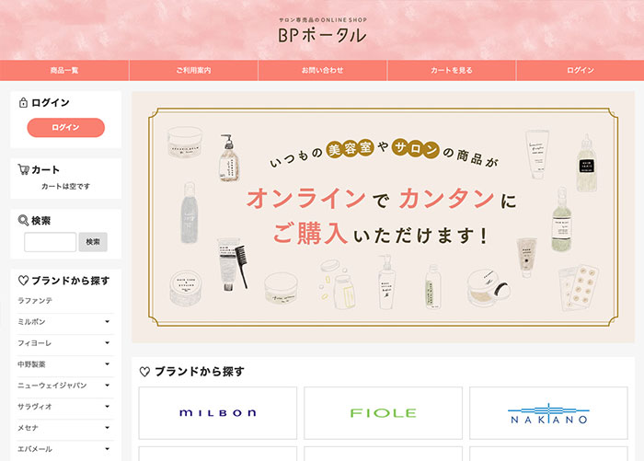This screenshot has height=461, width=644.
Task: Open the MILBON brand logo tile
Action: point(218,413)
